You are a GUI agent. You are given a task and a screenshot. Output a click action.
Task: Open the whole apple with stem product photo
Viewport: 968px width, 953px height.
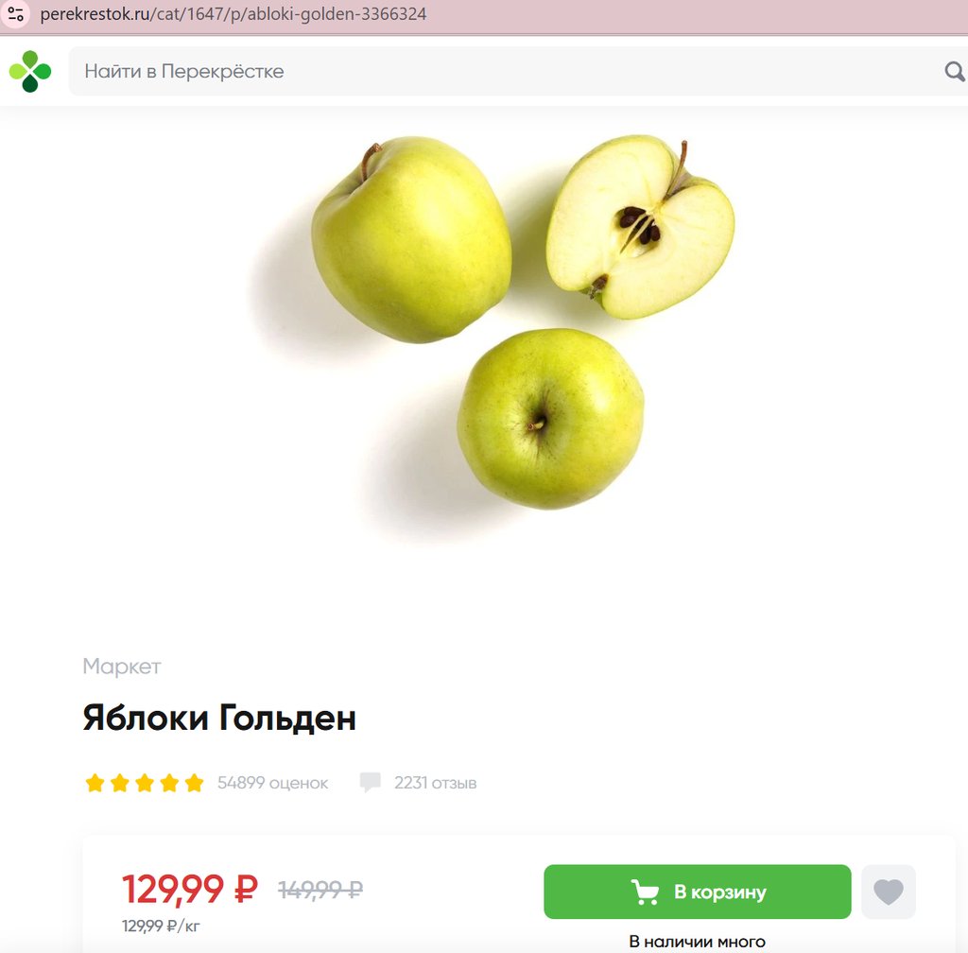411,239
